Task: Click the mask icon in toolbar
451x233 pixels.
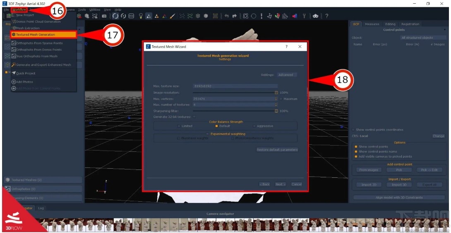Action: (316, 16)
